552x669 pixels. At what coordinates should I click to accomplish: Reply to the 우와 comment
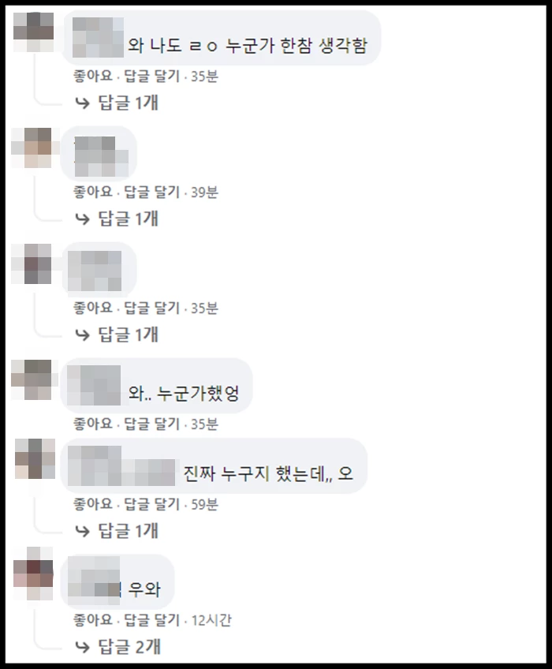(x=152, y=620)
